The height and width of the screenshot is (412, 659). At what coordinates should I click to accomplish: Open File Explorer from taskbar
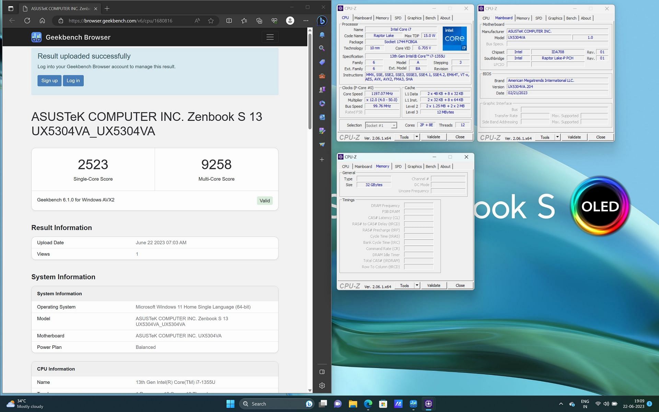353,404
